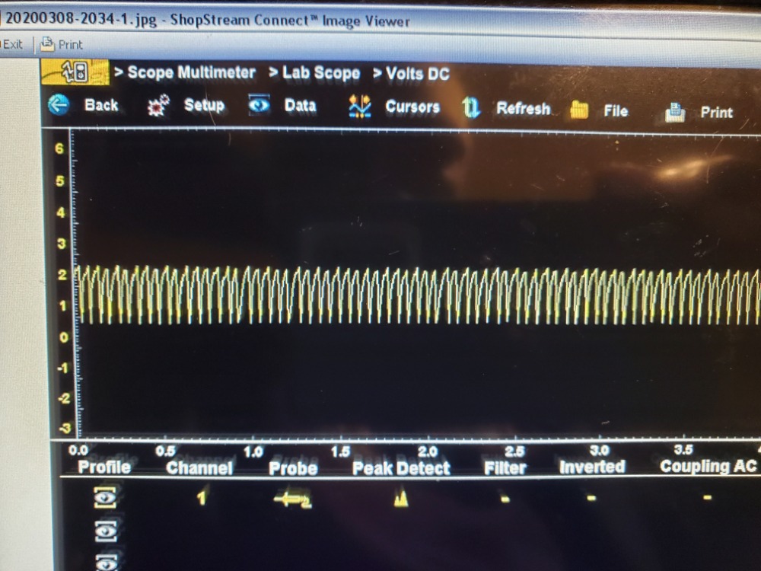This screenshot has height=571, width=761.
Task: Click the Data eye icon in toolbar
Action: tap(259, 106)
